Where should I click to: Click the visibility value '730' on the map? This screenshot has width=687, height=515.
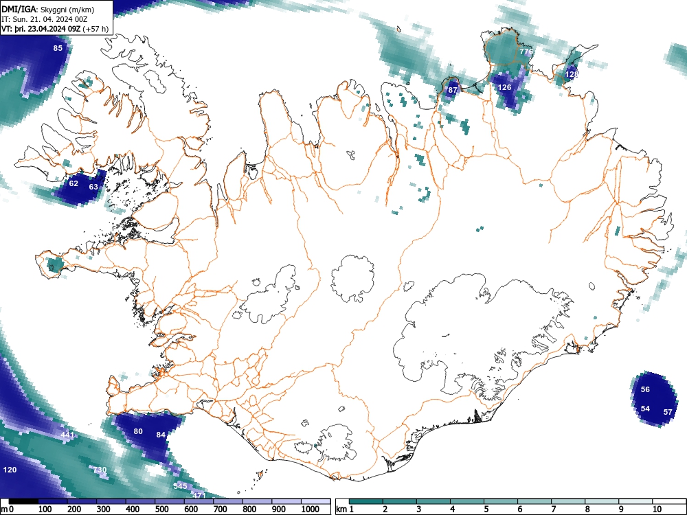[x=100, y=470]
